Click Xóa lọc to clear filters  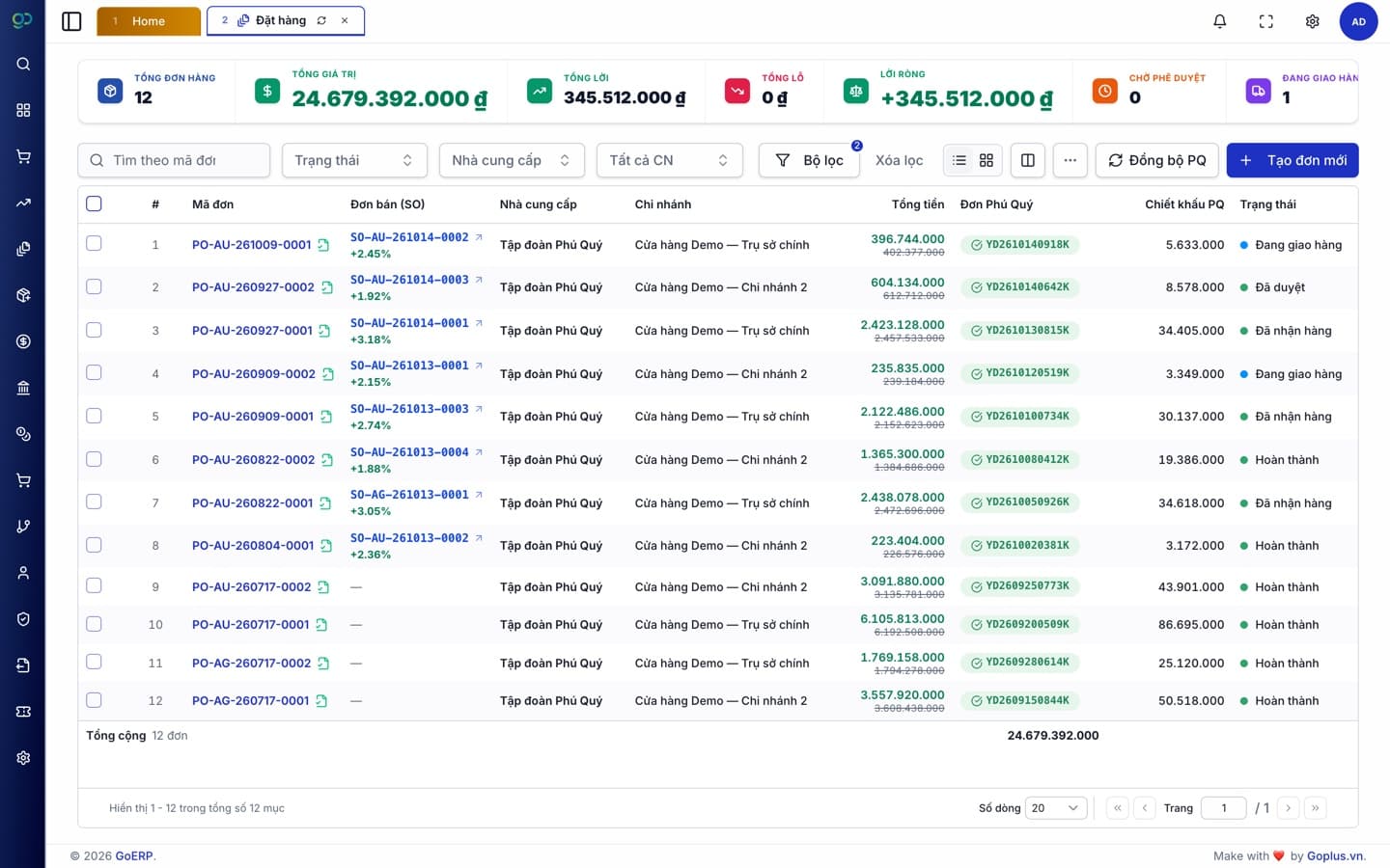pyautogui.click(x=899, y=160)
